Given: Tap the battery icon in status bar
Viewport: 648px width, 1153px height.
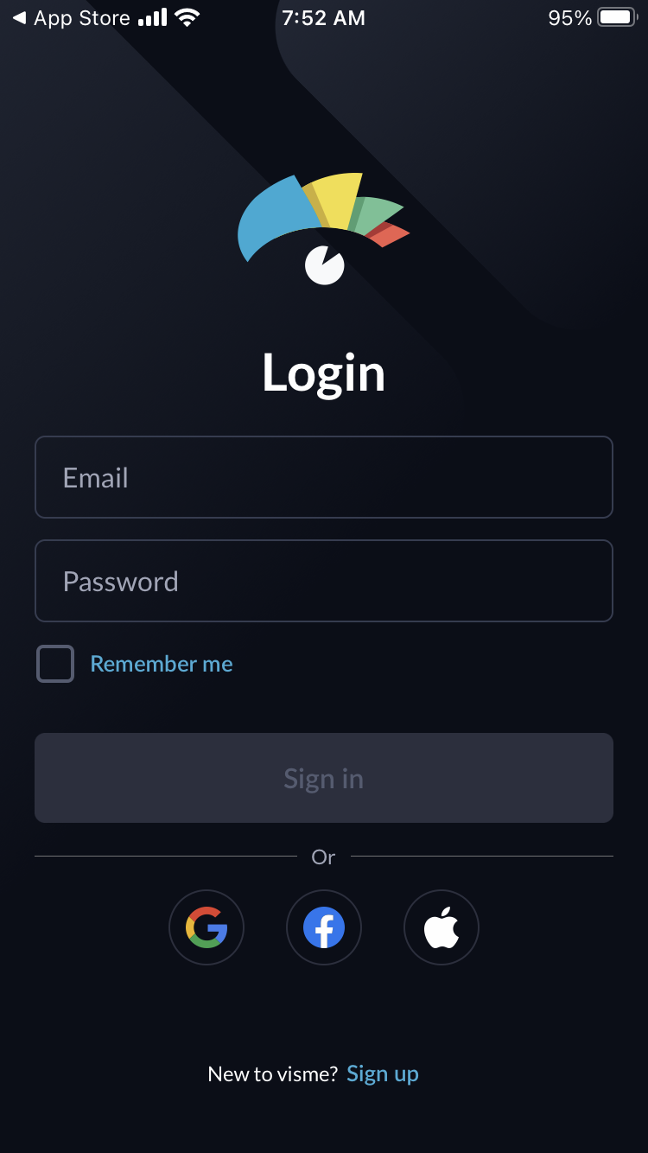Looking at the screenshot, I should 617,17.
